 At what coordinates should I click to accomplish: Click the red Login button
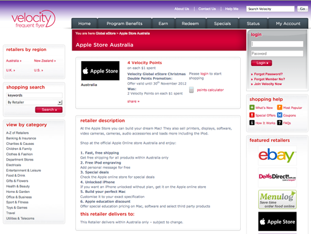tap(261, 63)
